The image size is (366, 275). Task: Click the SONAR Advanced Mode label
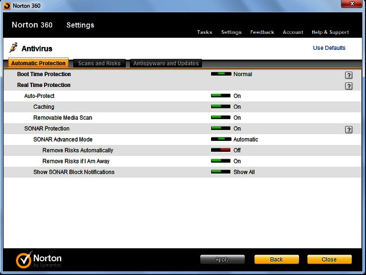pyautogui.click(x=63, y=139)
